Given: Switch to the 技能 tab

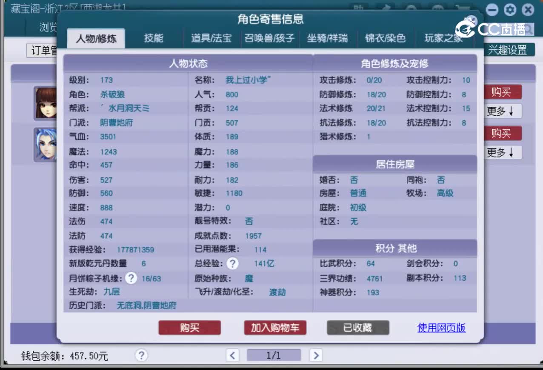Looking at the screenshot, I should [x=153, y=38].
